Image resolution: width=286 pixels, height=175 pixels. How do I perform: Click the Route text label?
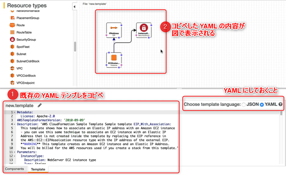pos(20,25)
